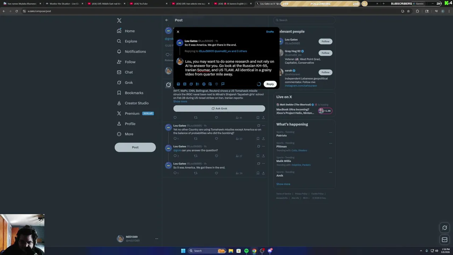
Task: Open Chat in sidebar
Action: pyautogui.click(x=125, y=72)
